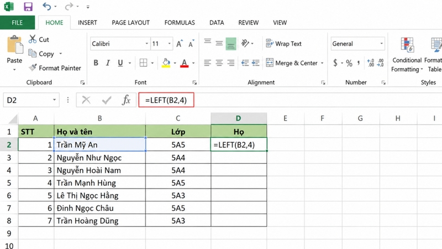Increase font size with large A icon
This screenshot has height=249, width=442.
pos(179,44)
